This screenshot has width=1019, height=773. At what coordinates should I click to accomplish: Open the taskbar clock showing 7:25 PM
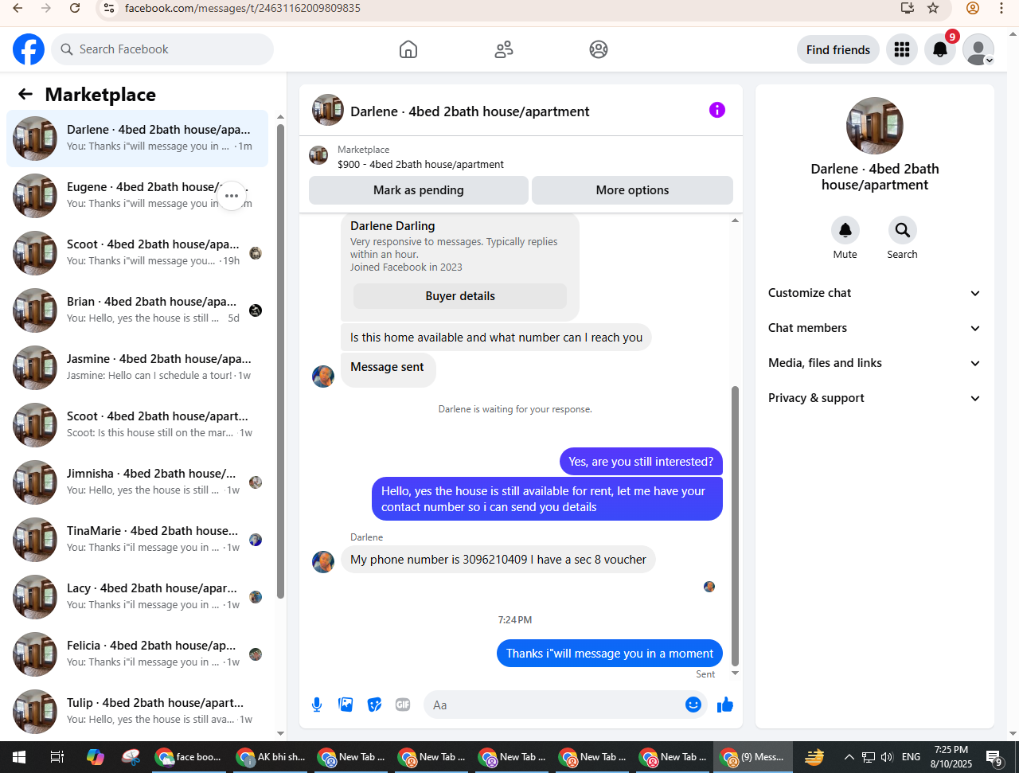951,757
